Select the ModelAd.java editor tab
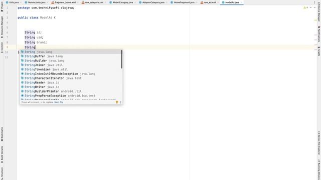The width and height of the screenshot is (321, 180). pos(232,2)
